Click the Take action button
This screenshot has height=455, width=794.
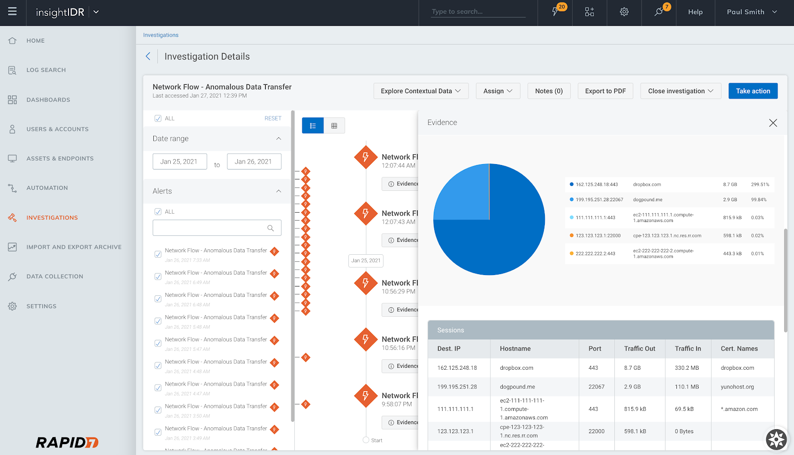click(753, 91)
